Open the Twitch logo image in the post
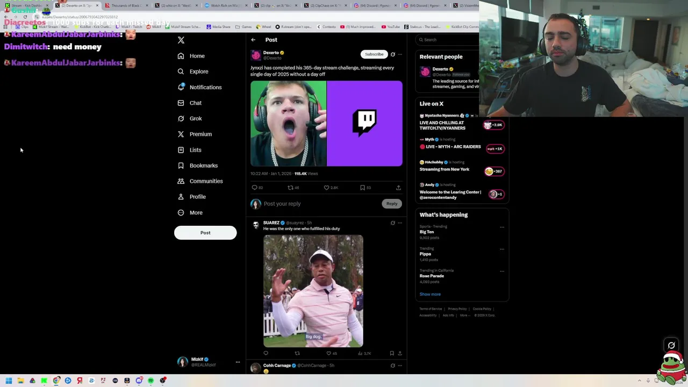This screenshot has width=688, height=387. 364,124
